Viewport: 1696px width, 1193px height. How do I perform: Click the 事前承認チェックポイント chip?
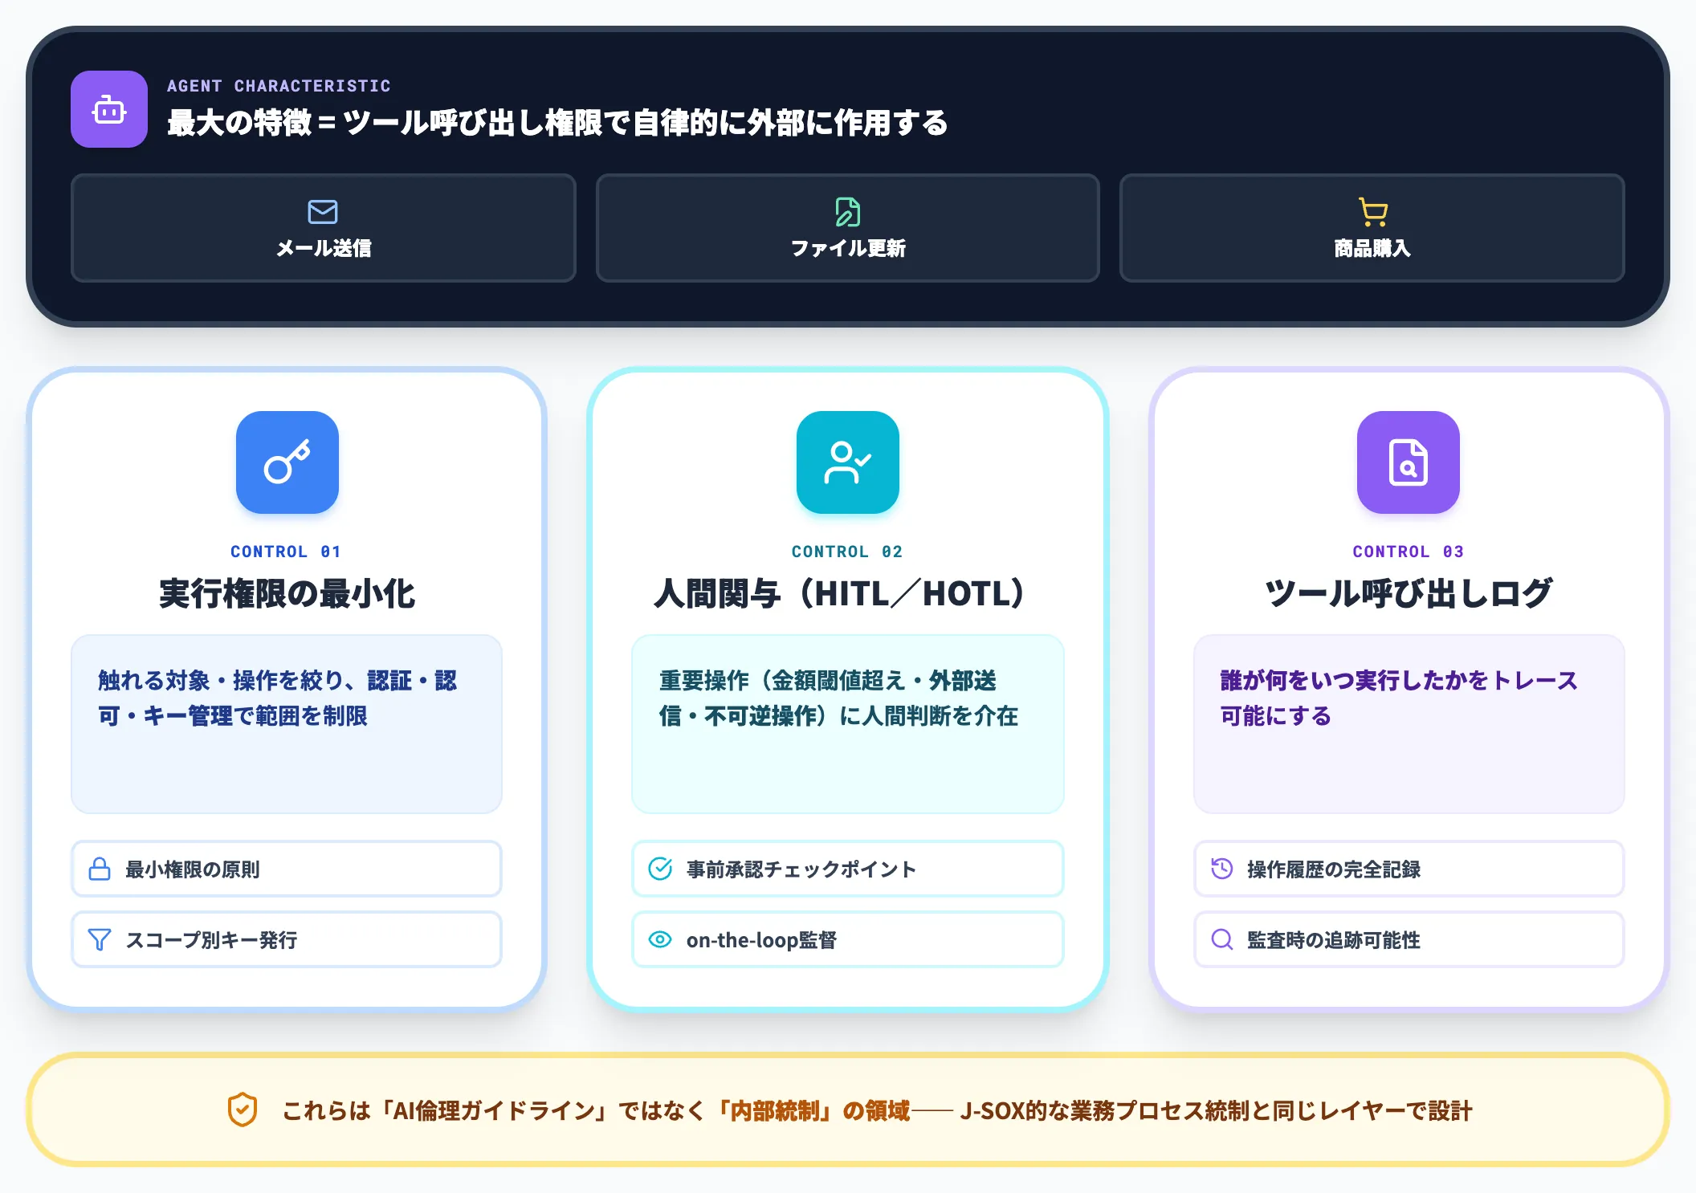click(848, 869)
